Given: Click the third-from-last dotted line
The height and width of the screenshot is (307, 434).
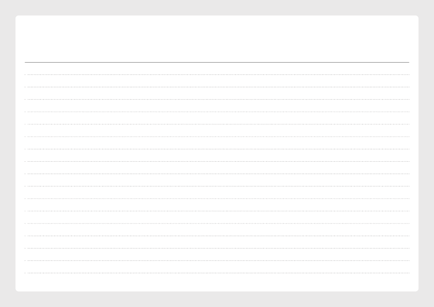Looking at the screenshot, I should [x=217, y=249].
